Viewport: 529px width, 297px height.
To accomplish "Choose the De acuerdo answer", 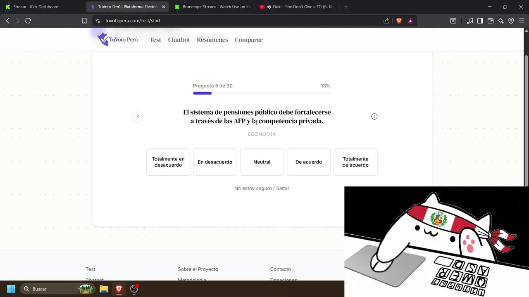I will coord(309,162).
